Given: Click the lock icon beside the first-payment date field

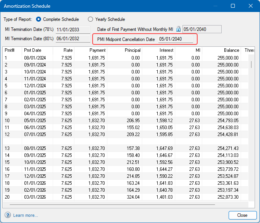Looking at the screenshot, I should click(x=178, y=29).
